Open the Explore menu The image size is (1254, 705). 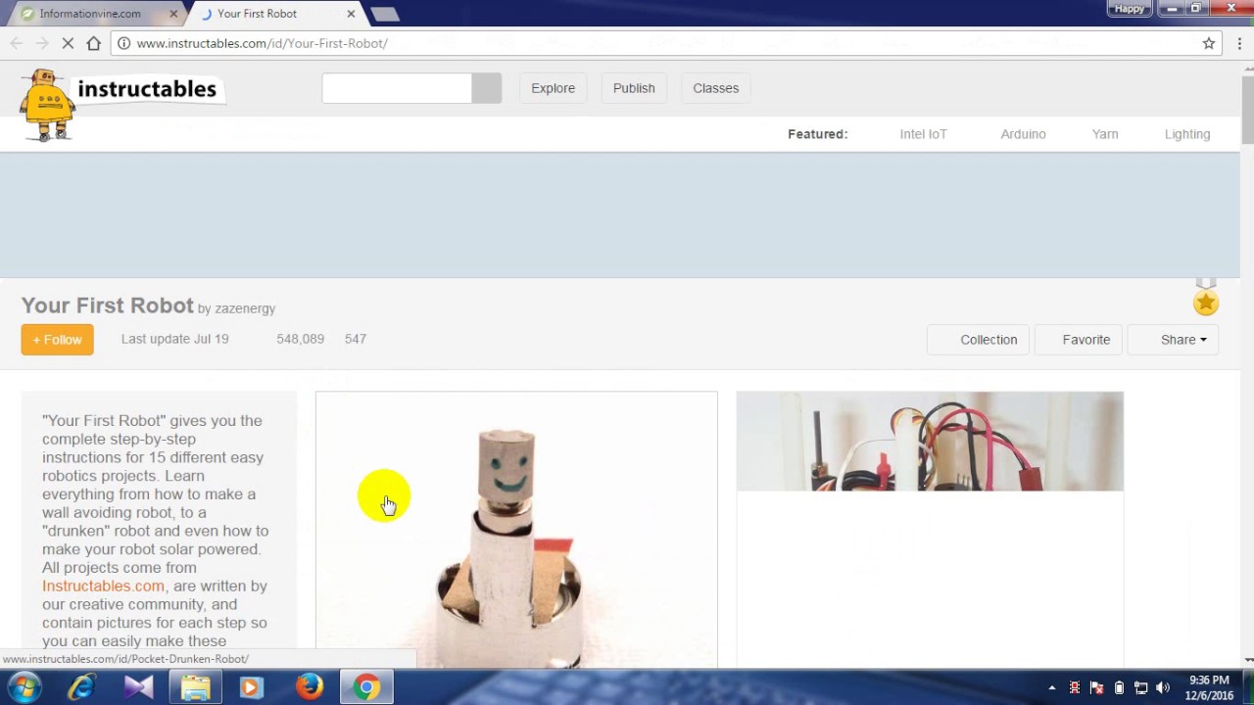click(x=553, y=88)
